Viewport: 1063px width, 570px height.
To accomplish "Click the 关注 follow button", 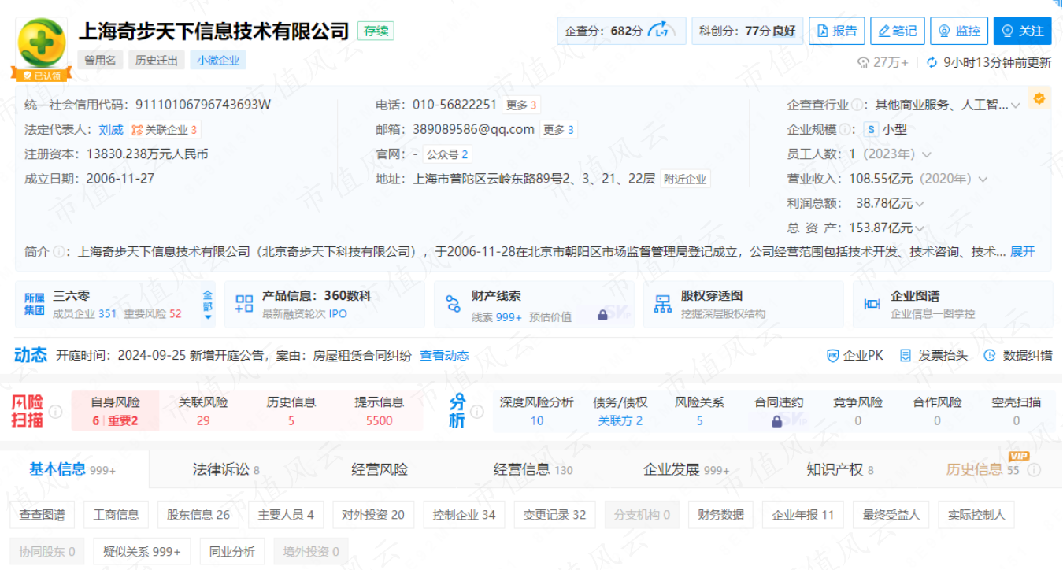I will (1022, 31).
